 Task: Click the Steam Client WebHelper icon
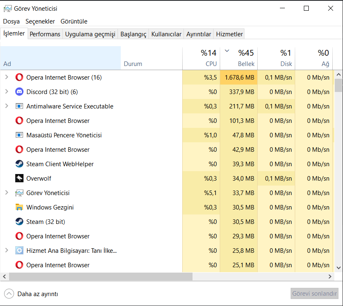(x=19, y=164)
